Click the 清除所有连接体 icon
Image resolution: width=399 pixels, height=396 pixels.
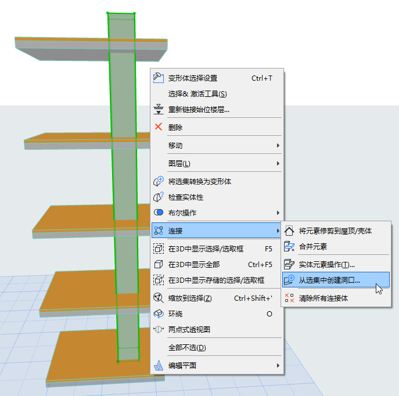pyautogui.click(x=289, y=298)
